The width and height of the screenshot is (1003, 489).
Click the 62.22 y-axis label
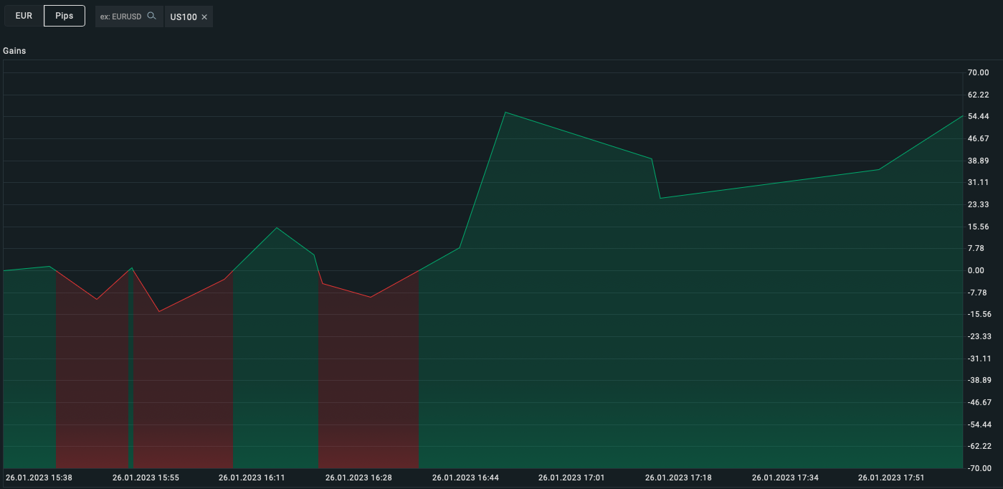(x=978, y=95)
